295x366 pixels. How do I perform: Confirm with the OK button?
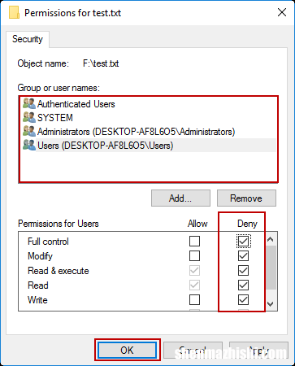click(x=128, y=350)
